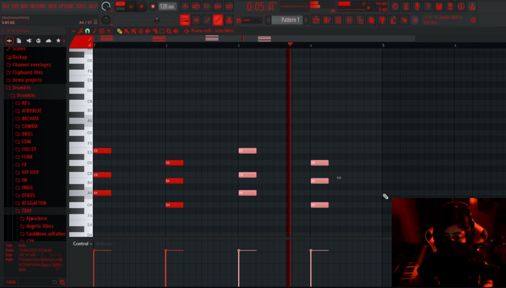Viewport: 506px width, 288px height.
Task: Click the tempo field showing 120.000
Action: [167, 7]
